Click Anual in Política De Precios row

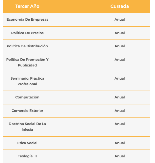[120, 33]
